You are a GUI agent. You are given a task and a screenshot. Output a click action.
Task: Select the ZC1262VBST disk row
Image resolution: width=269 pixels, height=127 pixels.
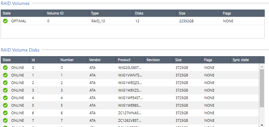coord(130,120)
